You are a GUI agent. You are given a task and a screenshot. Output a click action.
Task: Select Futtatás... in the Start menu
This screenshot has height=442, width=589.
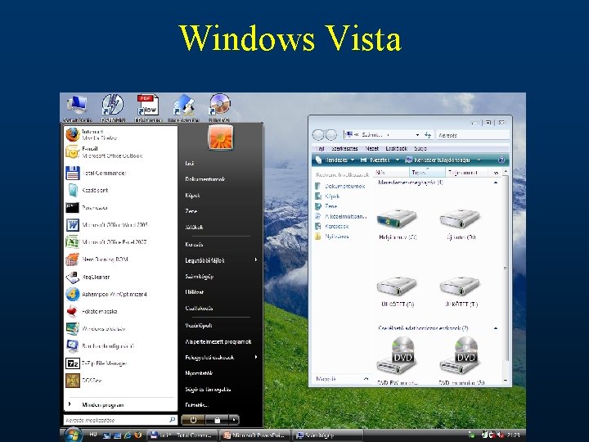coord(197,405)
